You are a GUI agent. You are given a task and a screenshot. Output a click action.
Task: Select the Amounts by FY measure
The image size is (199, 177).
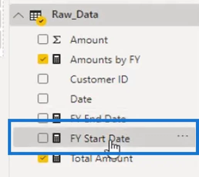[x=105, y=60]
